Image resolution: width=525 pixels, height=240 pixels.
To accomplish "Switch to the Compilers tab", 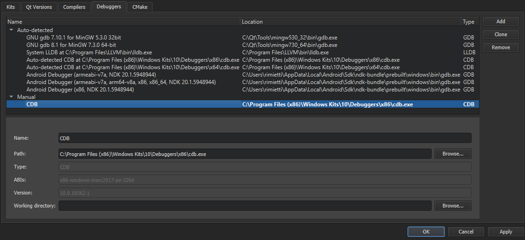I will (x=74, y=7).
